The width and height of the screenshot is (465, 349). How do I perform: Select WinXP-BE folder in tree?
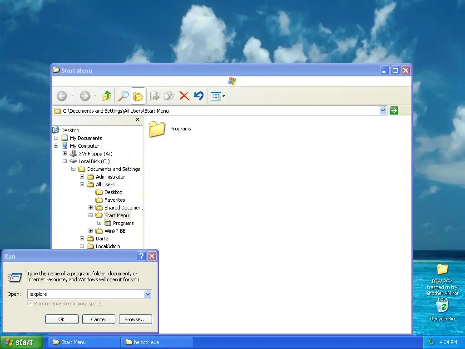coord(115,230)
